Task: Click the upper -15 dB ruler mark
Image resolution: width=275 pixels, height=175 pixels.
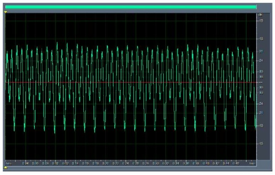Action: coord(261,21)
